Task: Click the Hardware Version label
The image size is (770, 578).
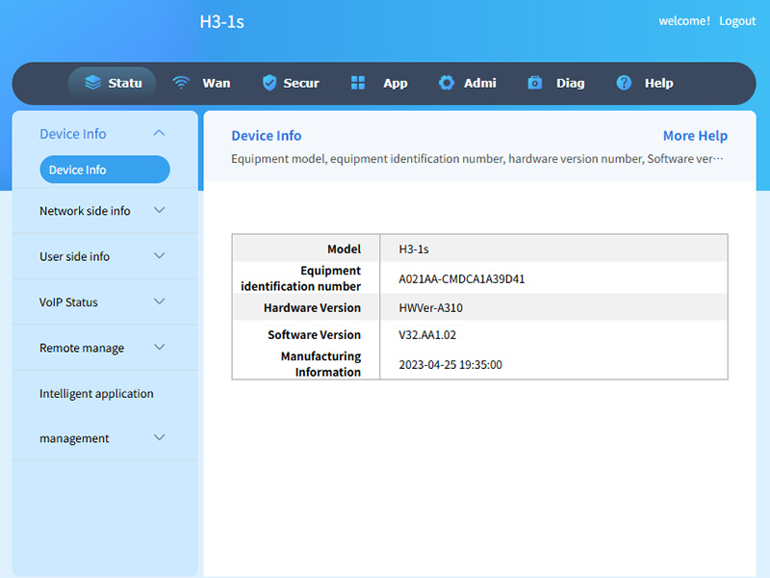Action: (x=312, y=307)
